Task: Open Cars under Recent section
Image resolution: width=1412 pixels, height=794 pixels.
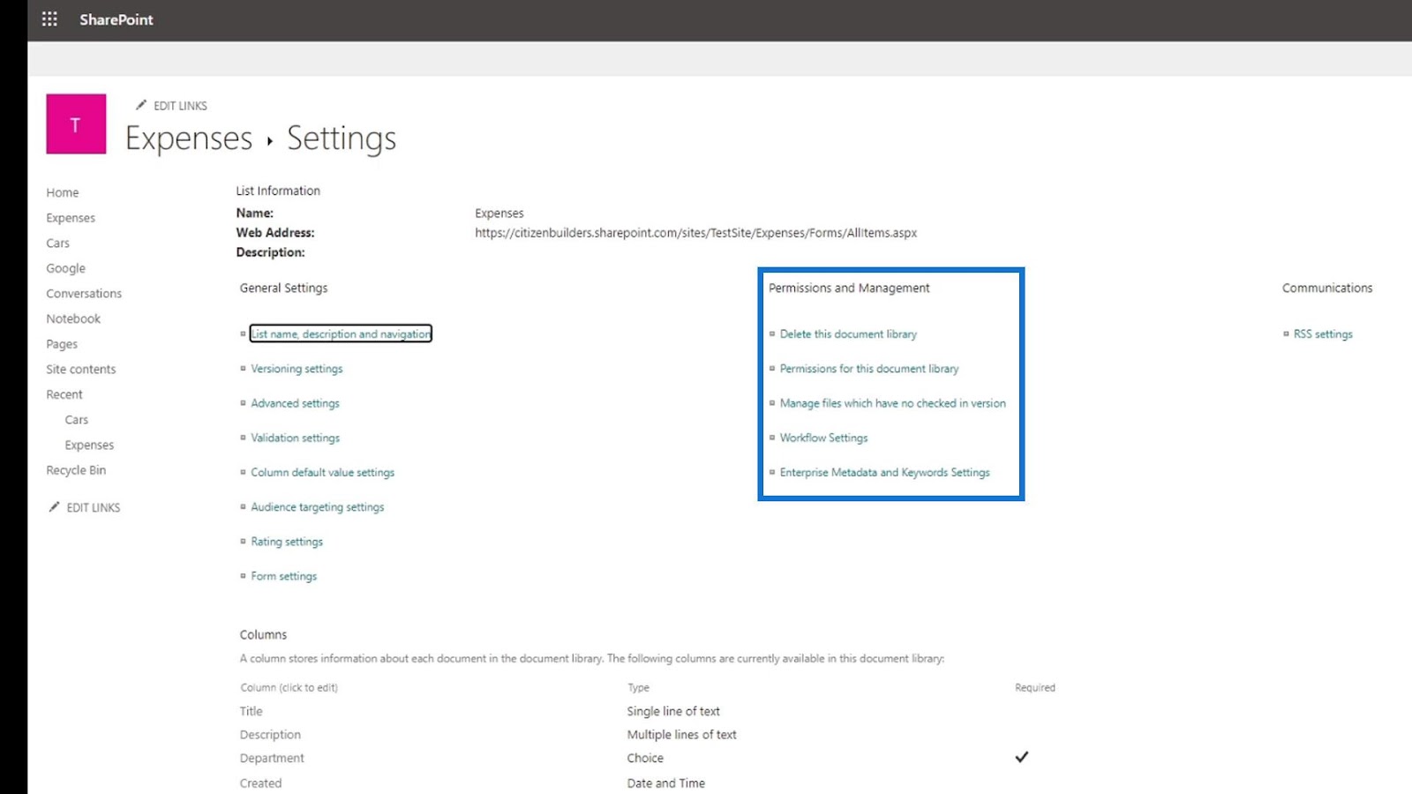Action: point(77,420)
